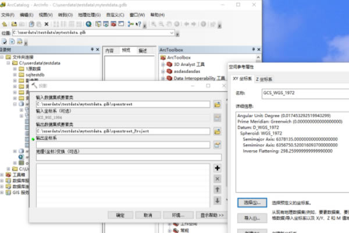
Task: Move transformation up with arrow icon
Action: point(217,189)
